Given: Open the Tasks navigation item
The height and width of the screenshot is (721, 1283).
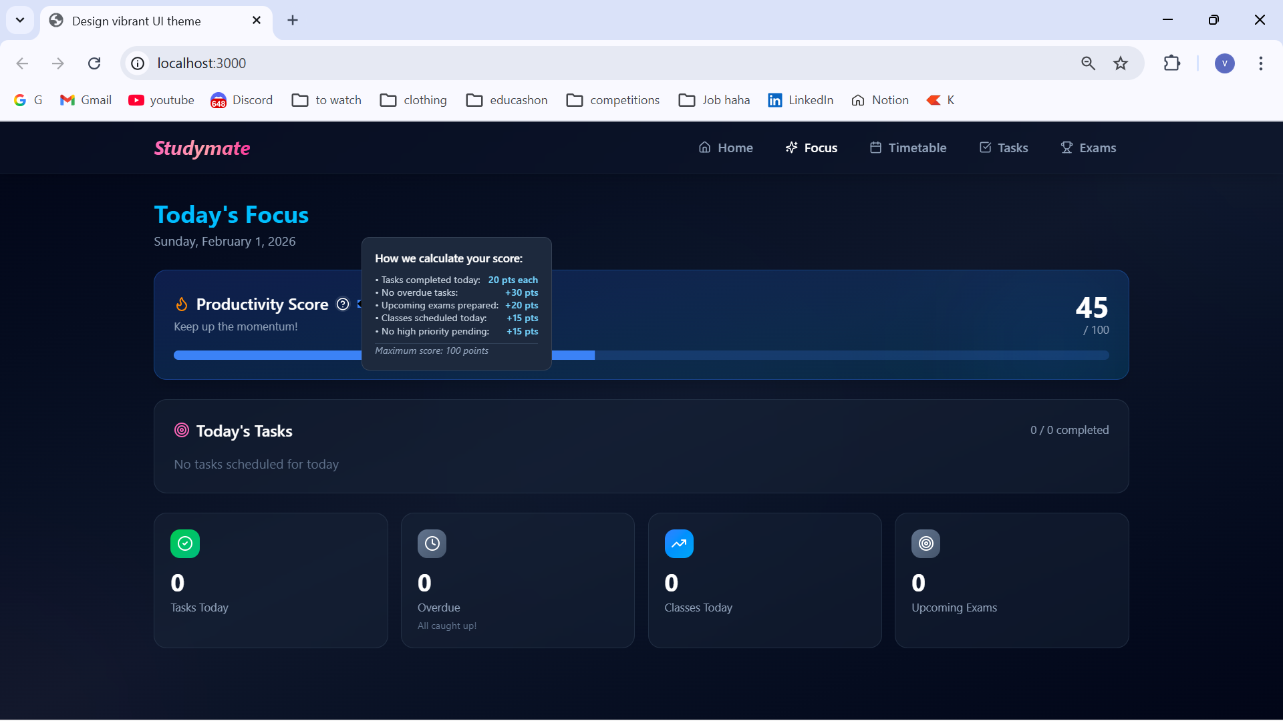Looking at the screenshot, I should point(1004,148).
